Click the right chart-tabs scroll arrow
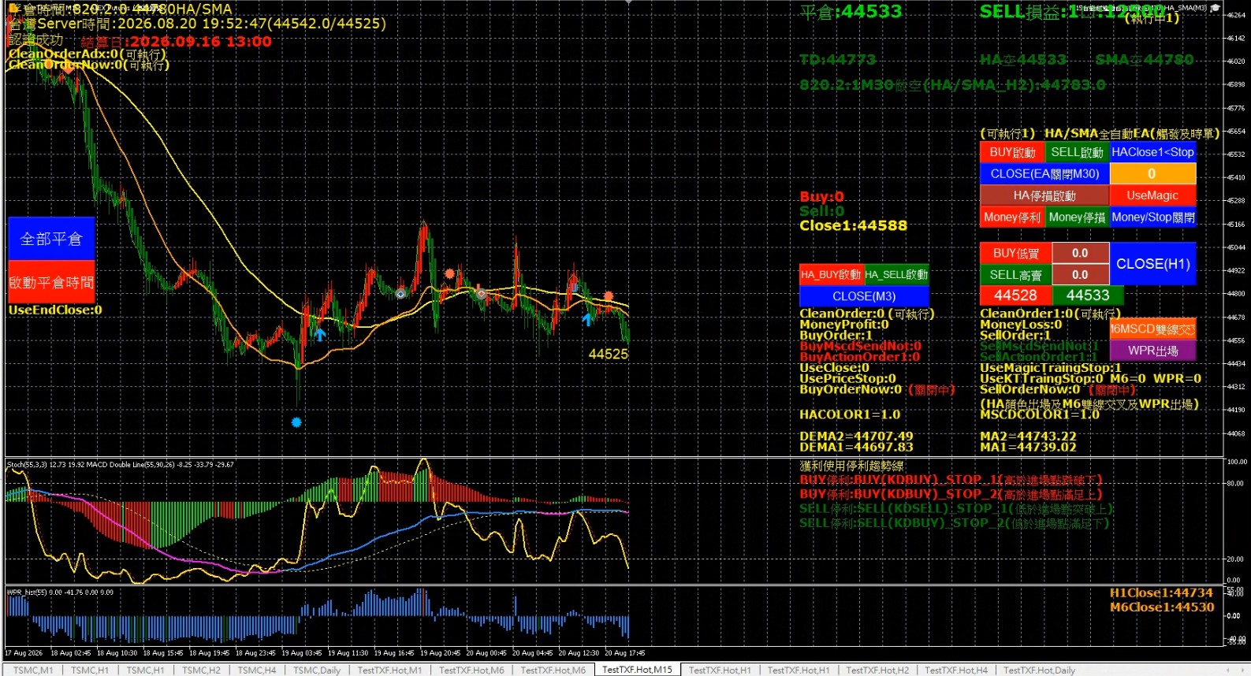Screen dimensions: 1251x676 [1242, 670]
